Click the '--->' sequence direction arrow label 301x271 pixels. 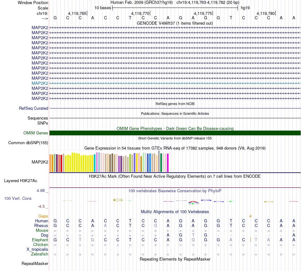tap(45, 18)
